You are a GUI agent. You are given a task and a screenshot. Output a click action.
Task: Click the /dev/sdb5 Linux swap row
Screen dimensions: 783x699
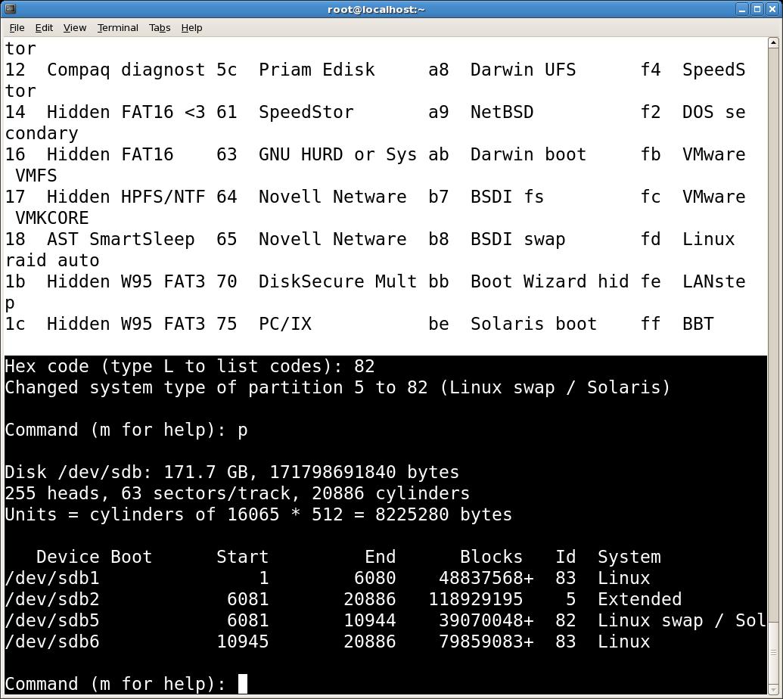coord(385,620)
